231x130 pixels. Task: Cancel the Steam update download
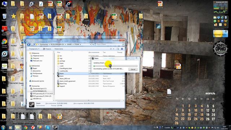click(133, 69)
